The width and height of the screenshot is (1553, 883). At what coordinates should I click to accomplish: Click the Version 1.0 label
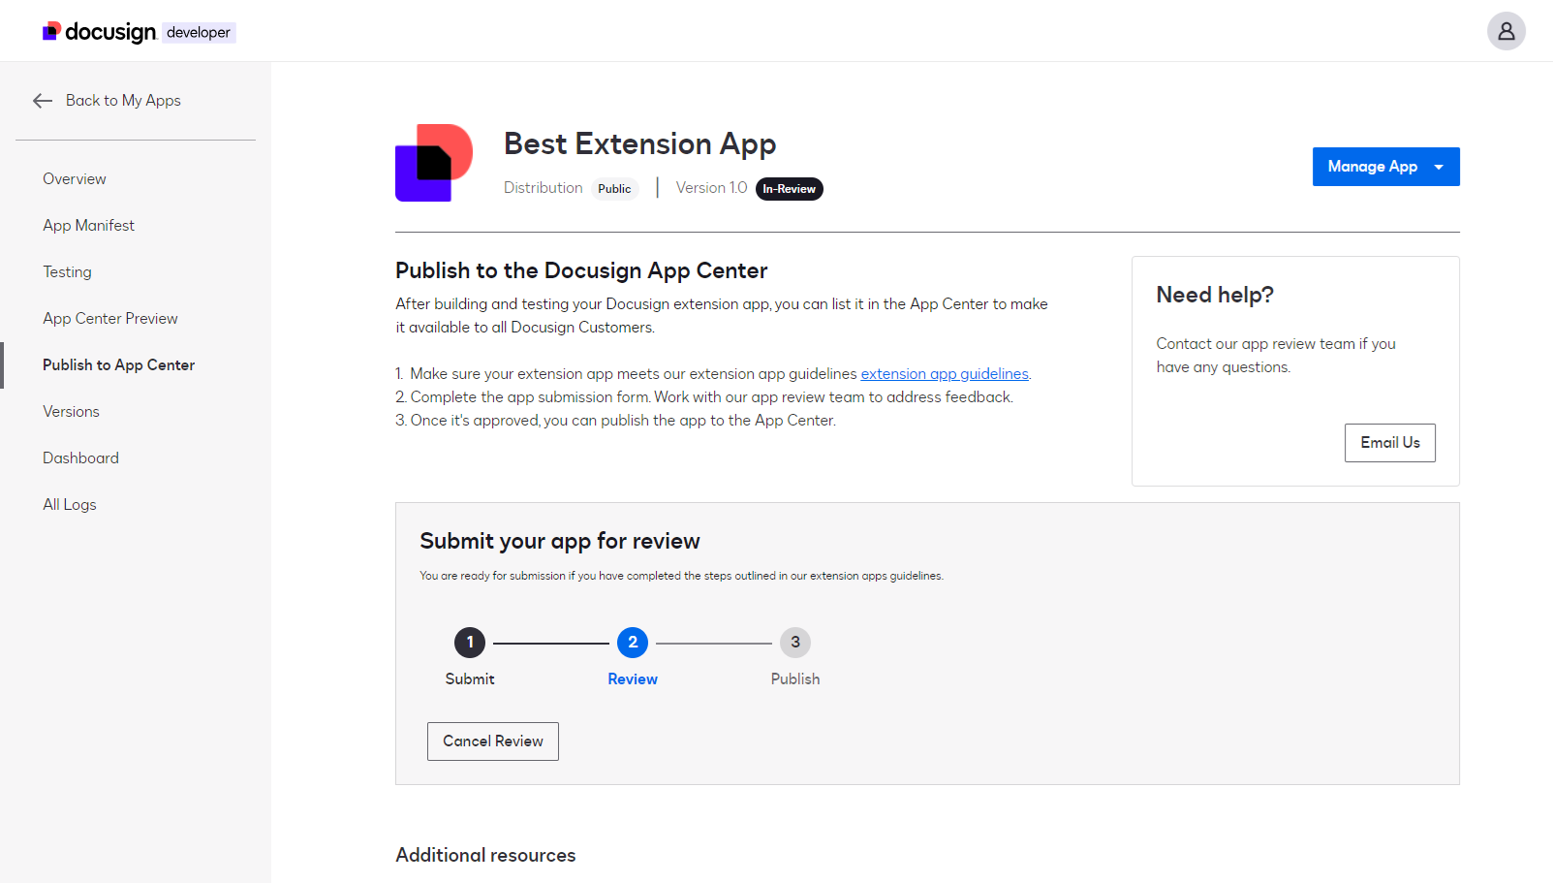tap(711, 188)
